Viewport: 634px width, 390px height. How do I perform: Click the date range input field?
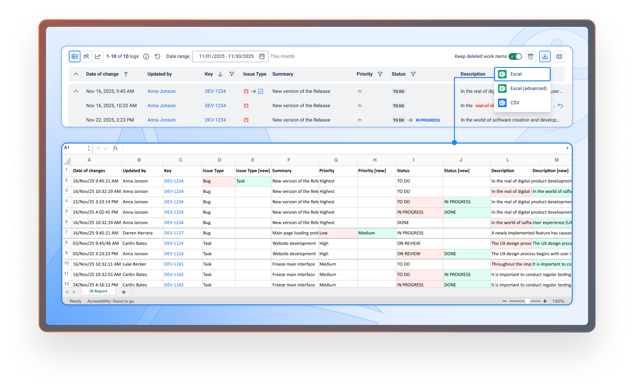click(230, 56)
